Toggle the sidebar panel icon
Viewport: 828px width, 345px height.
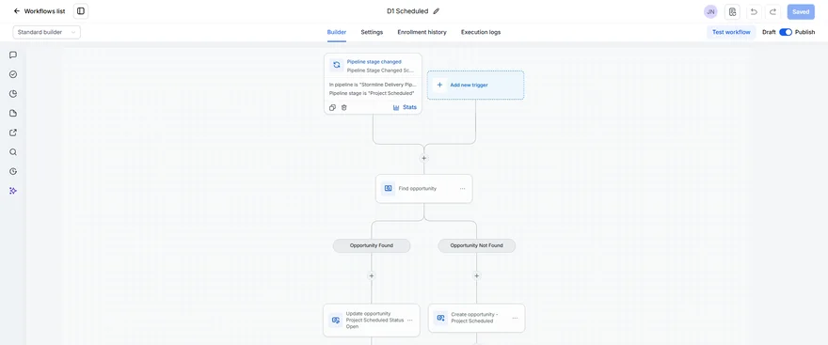coord(81,11)
